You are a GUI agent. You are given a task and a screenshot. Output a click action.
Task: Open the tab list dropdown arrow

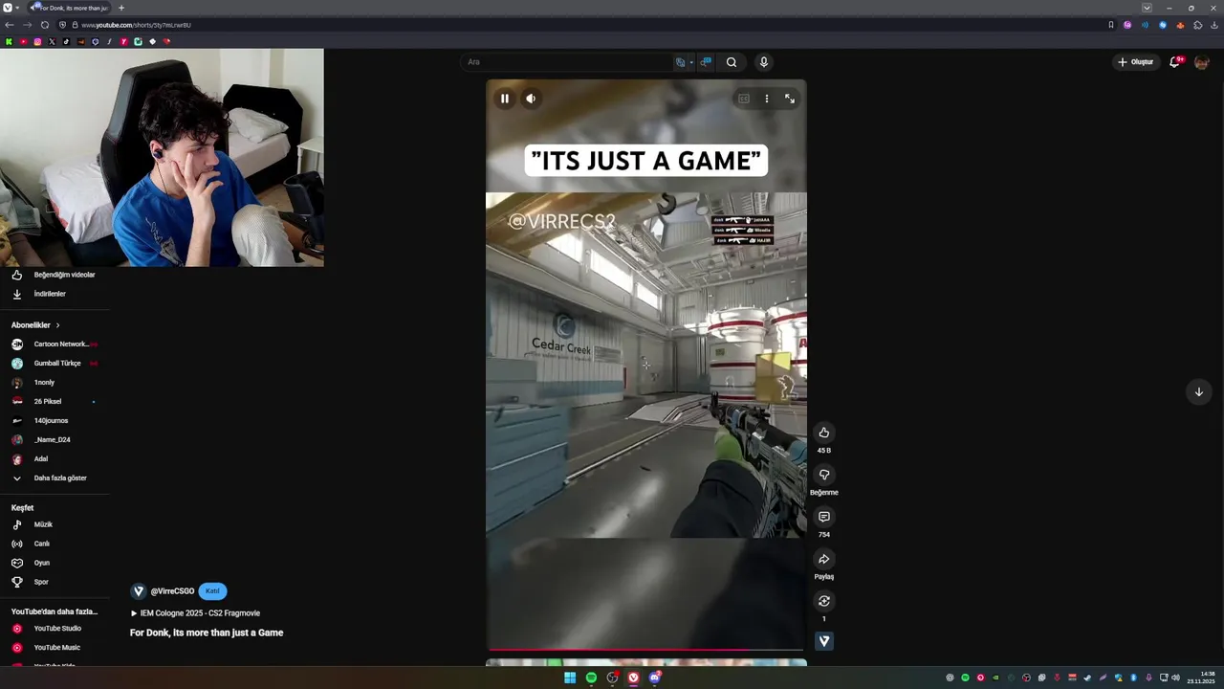(x=1147, y=8)
